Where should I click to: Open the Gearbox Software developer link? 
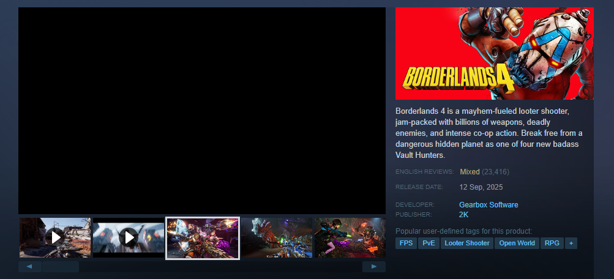click(x=489, y=205)
